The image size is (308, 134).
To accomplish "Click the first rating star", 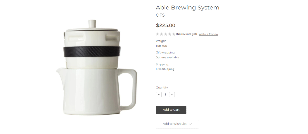I will [x=158, y=34].
